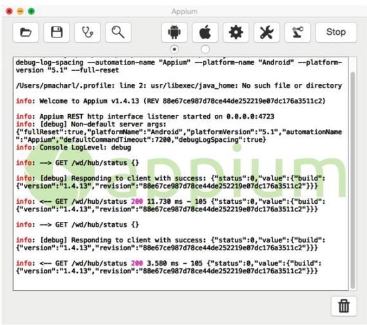Save configuration using floppy disk icon

pos(57,32)
